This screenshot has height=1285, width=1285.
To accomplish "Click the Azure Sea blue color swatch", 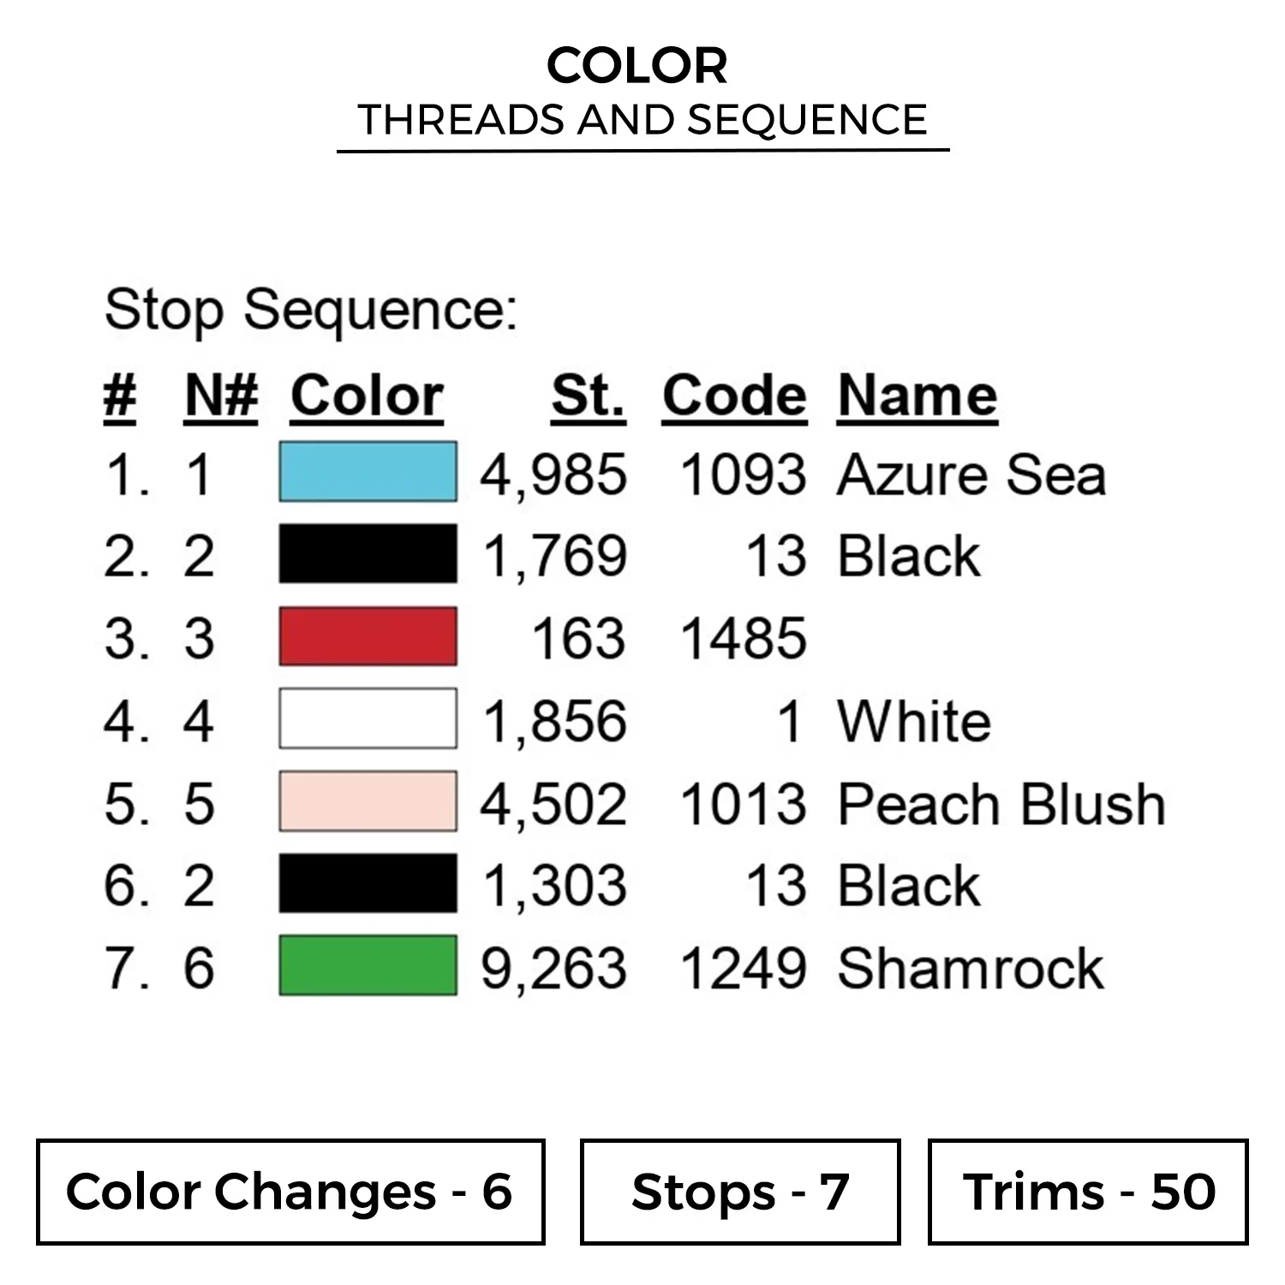I will [368, 471].
